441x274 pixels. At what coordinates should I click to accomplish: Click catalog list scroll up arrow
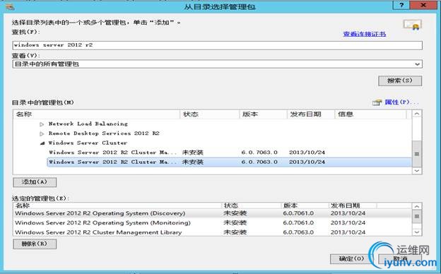click(x=417, y=114)
